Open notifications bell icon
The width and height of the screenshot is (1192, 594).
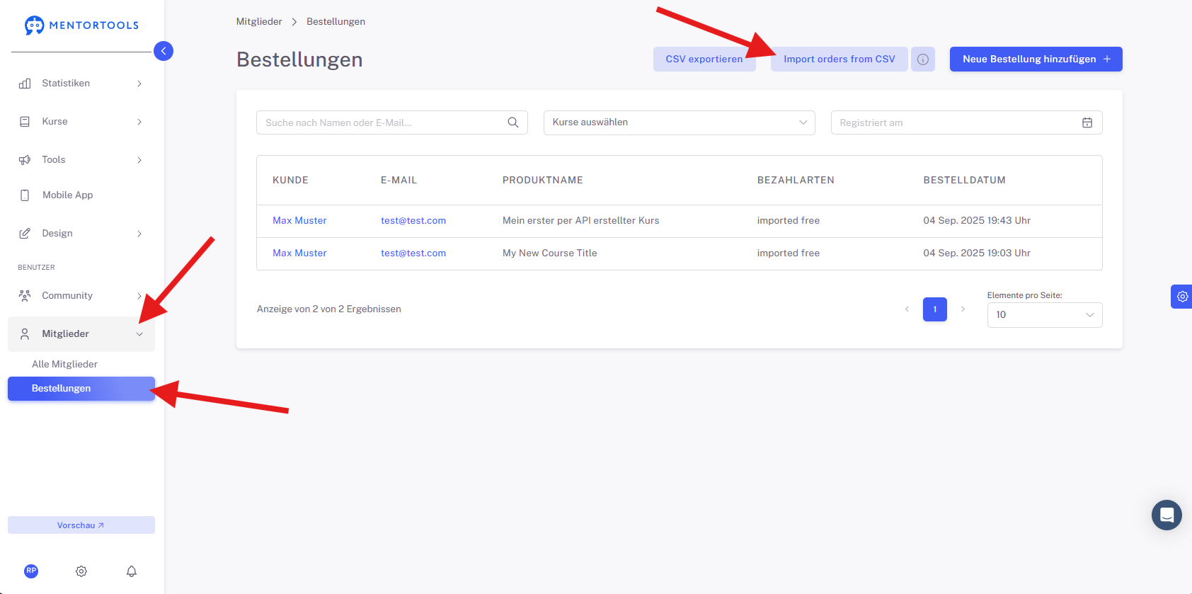pos(132,571)
